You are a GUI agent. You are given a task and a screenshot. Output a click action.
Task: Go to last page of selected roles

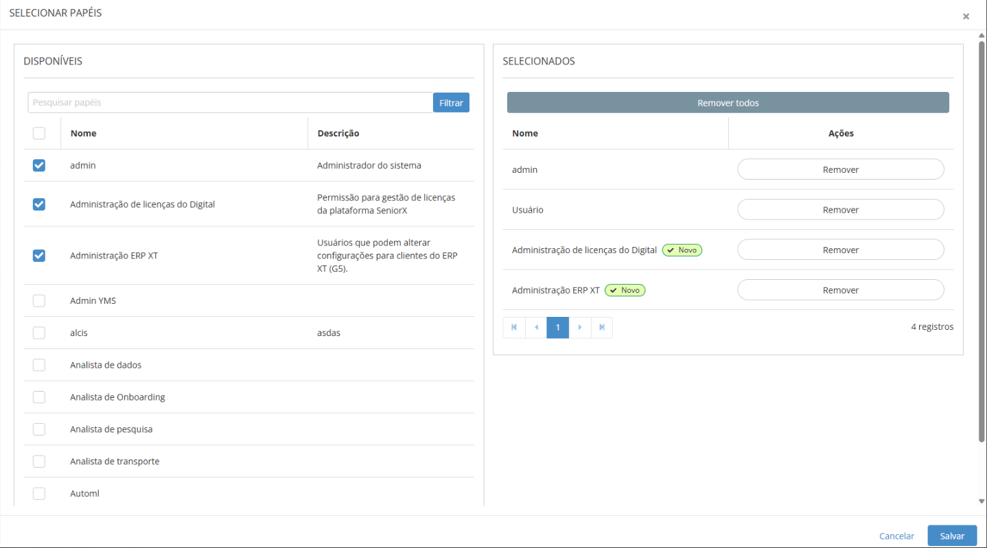pos(602,328)
